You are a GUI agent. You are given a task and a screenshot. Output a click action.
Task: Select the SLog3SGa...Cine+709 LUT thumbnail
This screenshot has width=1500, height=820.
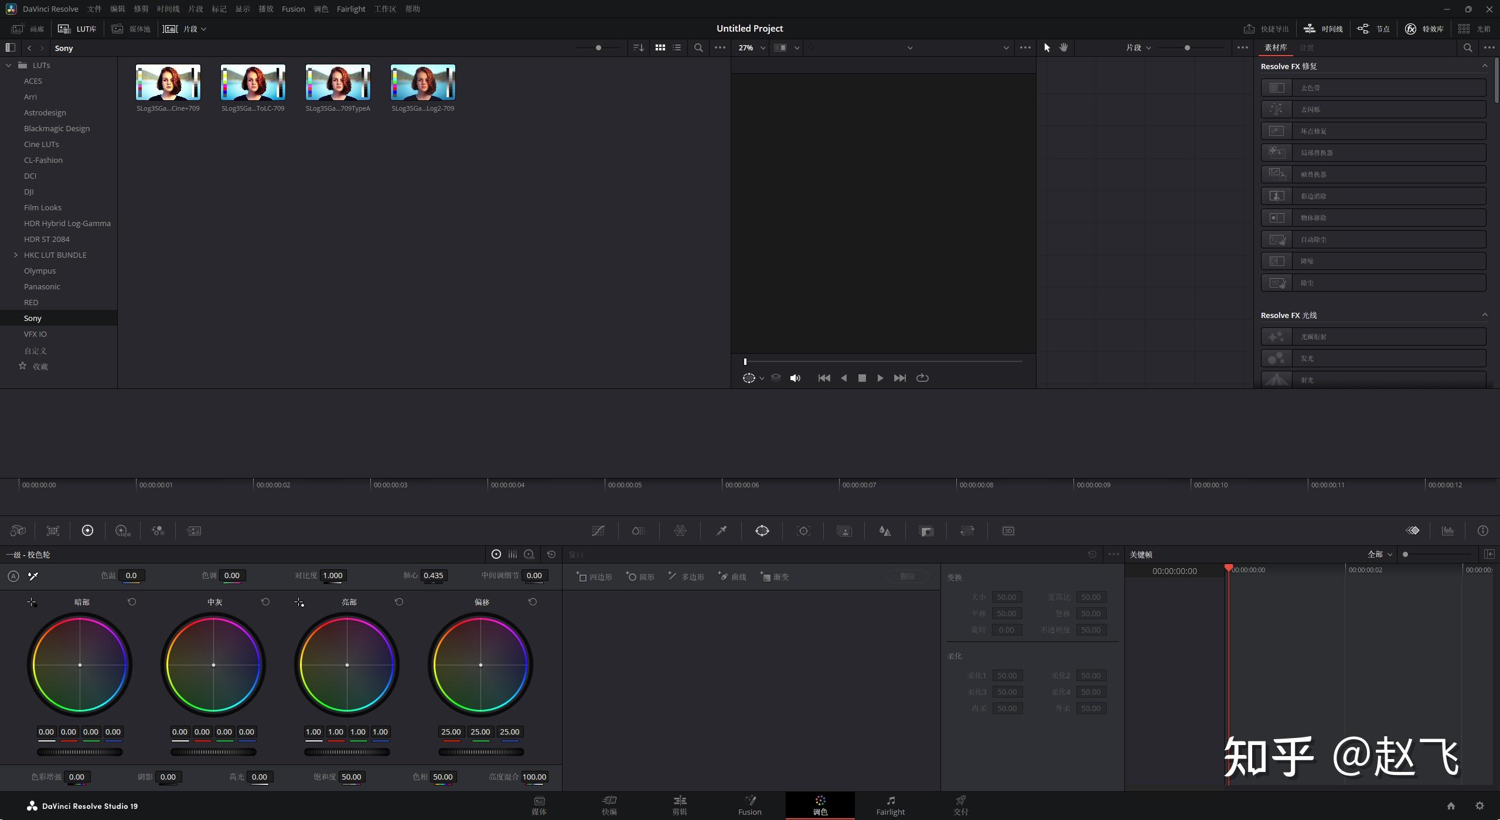pyautogui.click(x=168, y=83)
